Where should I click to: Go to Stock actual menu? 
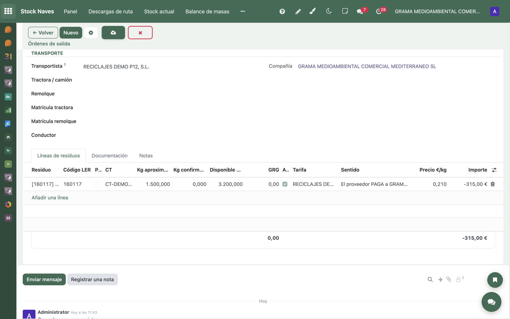click(159, 11)
